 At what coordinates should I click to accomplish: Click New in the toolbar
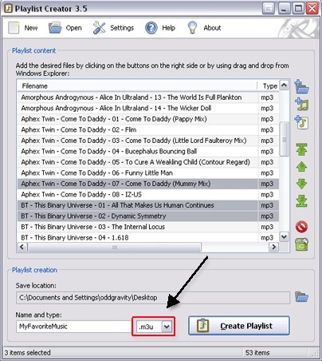coord(23,28)
